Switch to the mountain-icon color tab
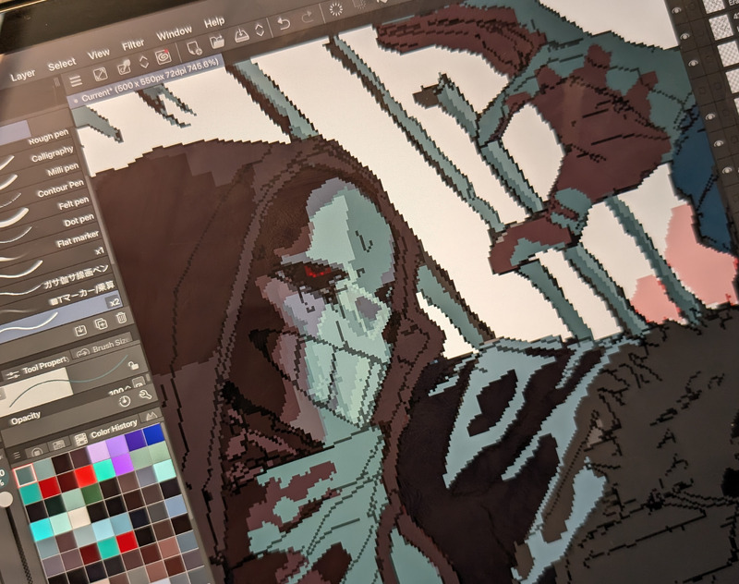The width and height of the screenshot is (739, 584). coord(151,416)
